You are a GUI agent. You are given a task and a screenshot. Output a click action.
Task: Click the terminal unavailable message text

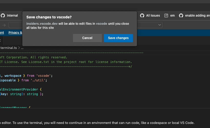click(x=97, y=123)
